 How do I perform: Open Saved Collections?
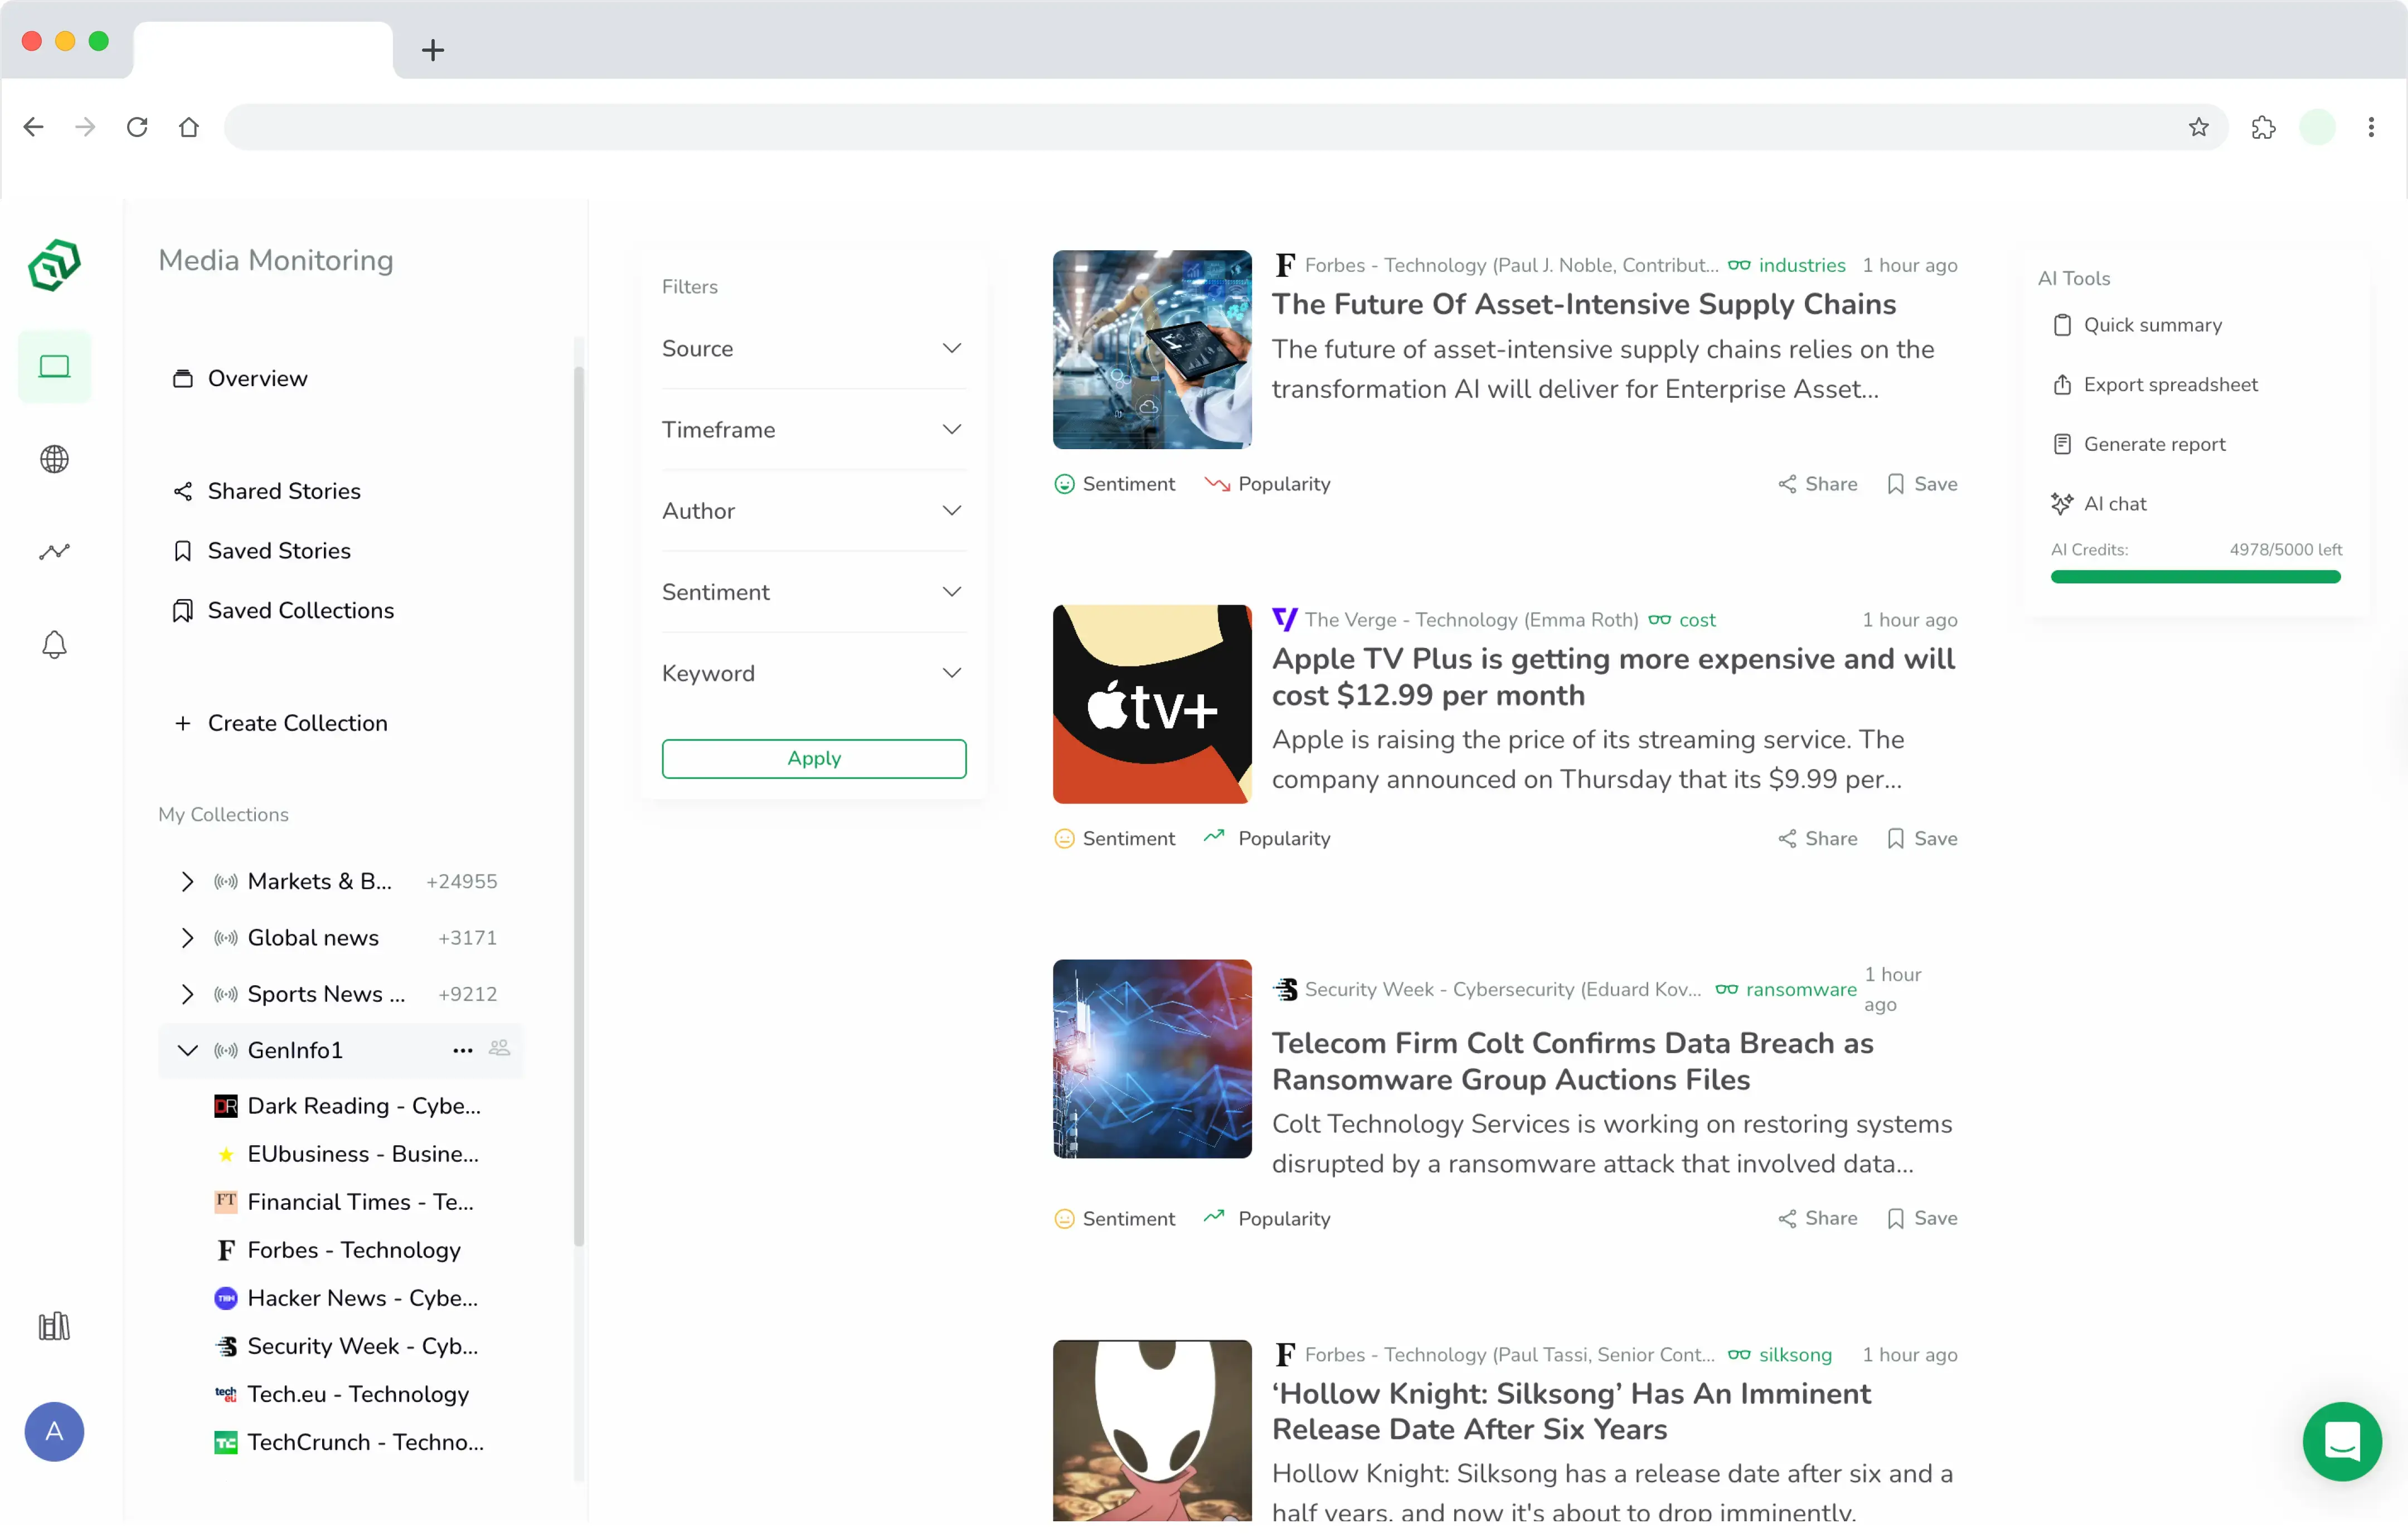283,610
